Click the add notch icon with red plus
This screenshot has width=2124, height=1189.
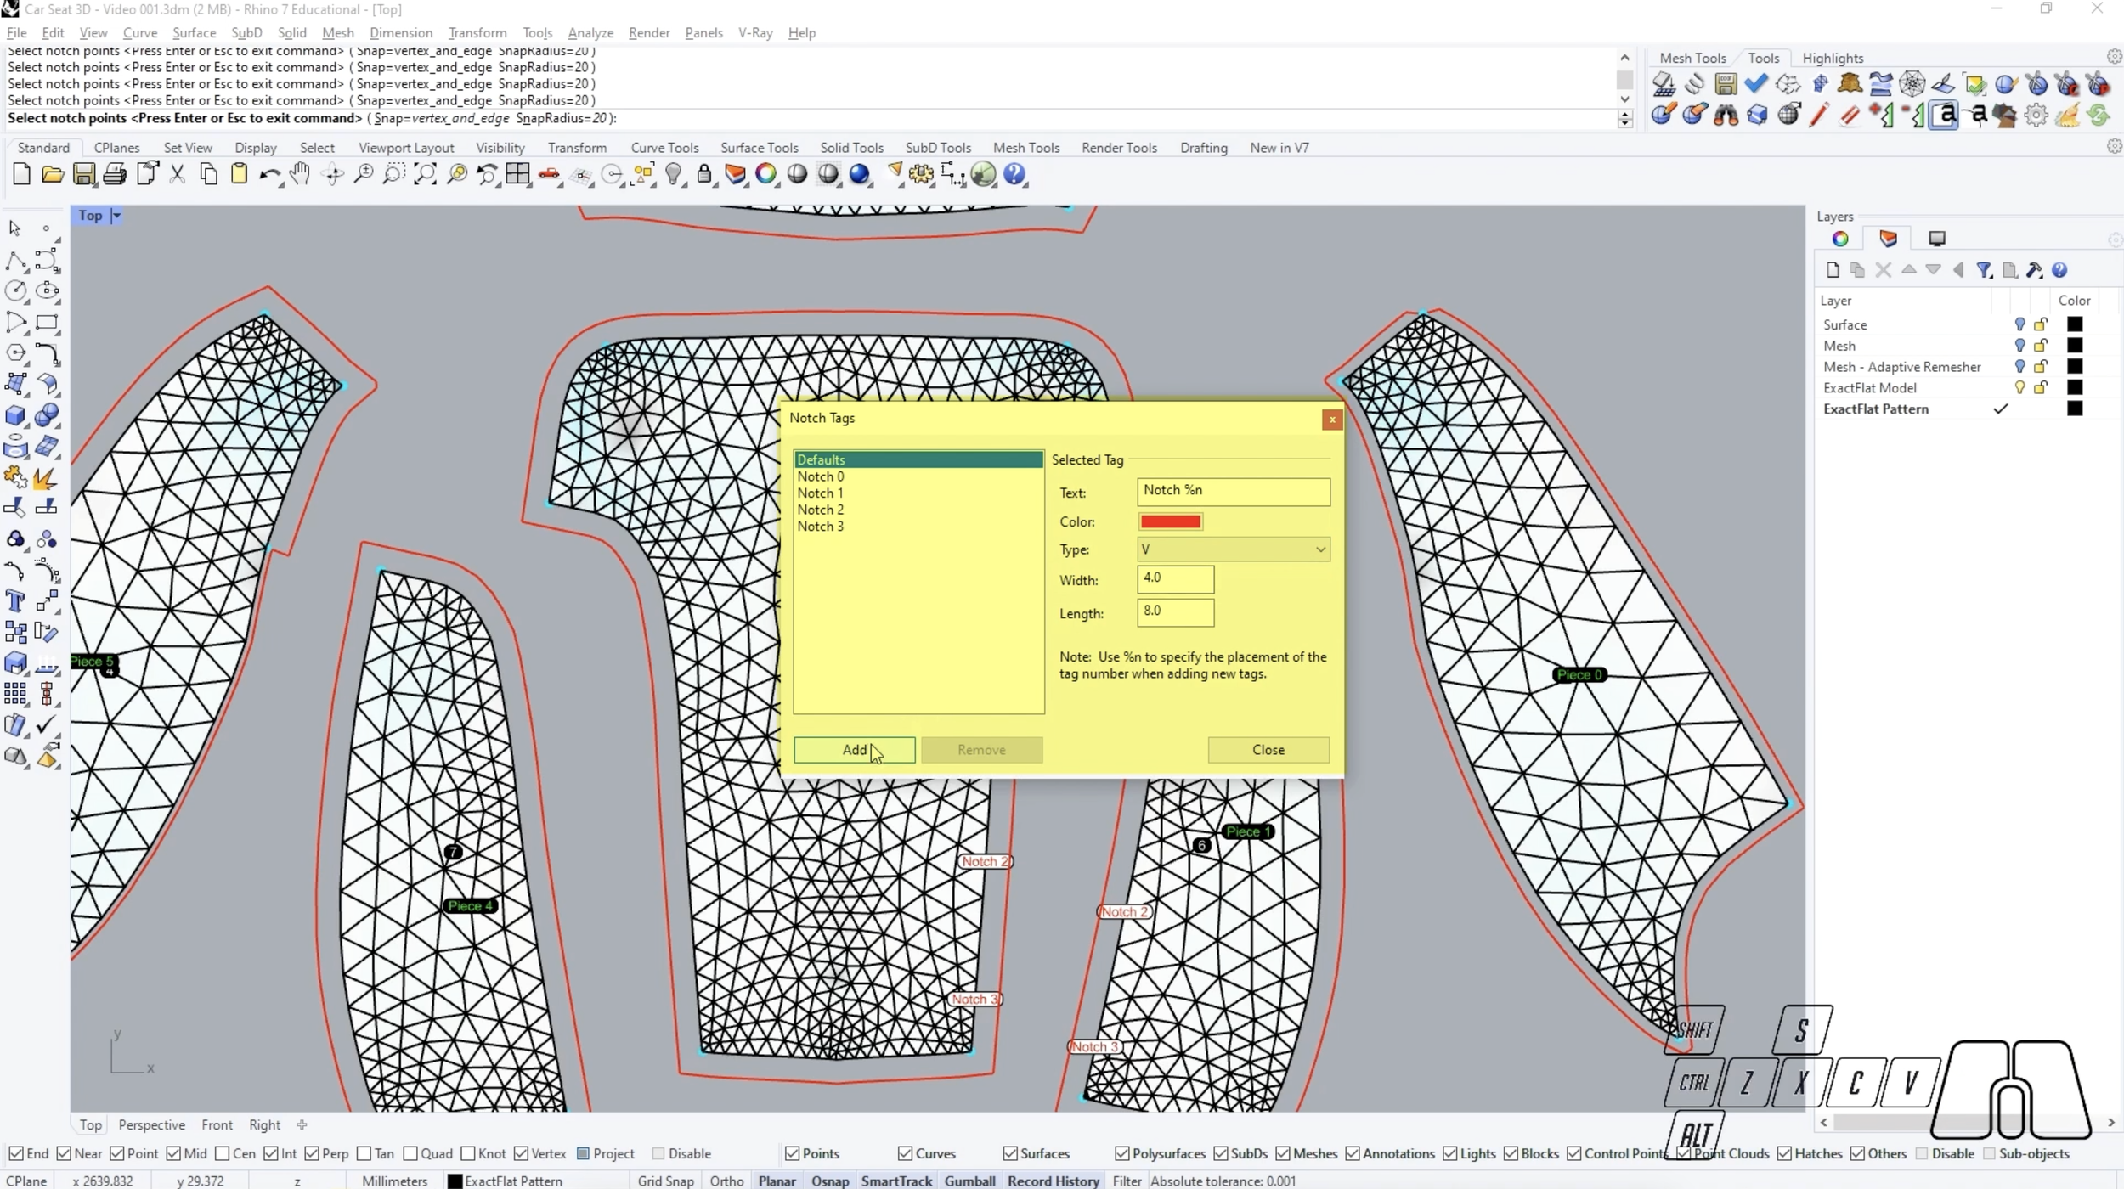pos(1881,115)
